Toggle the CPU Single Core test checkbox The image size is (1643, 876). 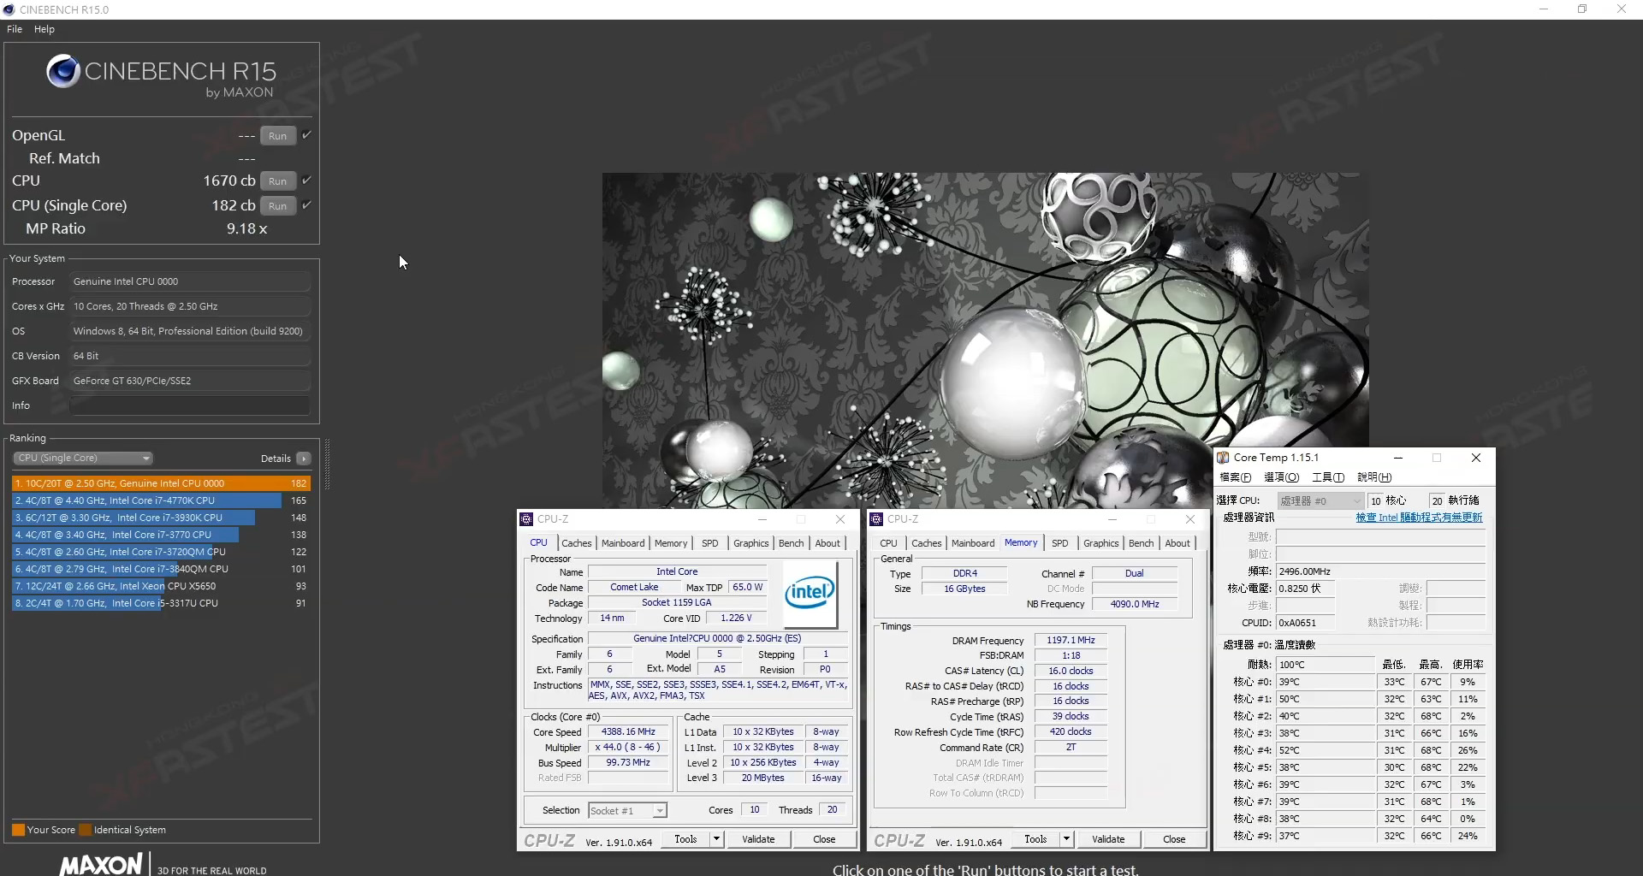[x=306, y=205]
